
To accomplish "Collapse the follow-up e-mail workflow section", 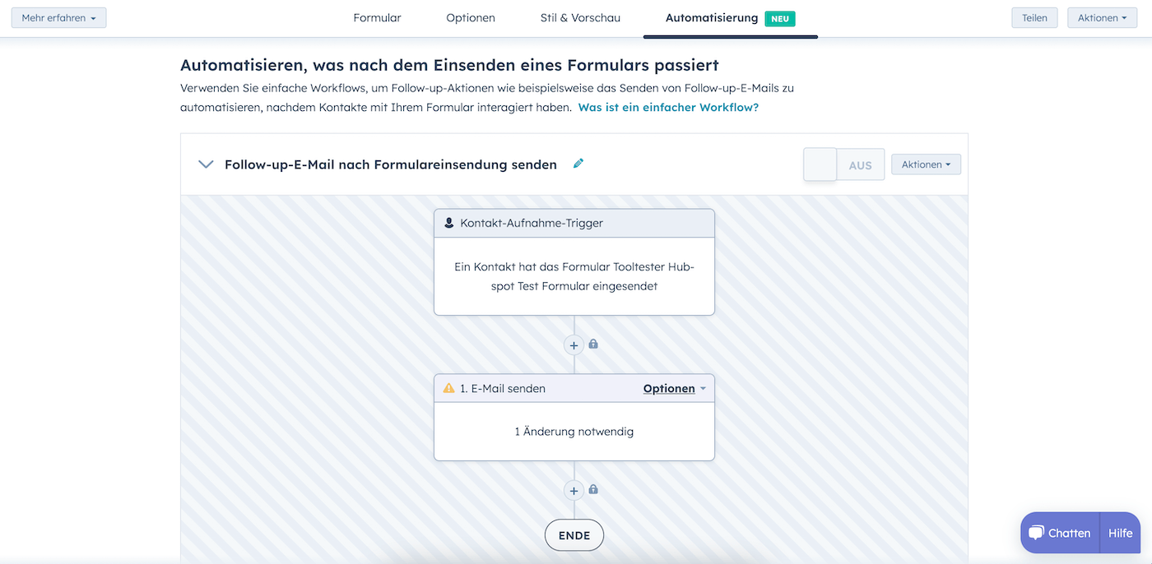I will (206, 164).
